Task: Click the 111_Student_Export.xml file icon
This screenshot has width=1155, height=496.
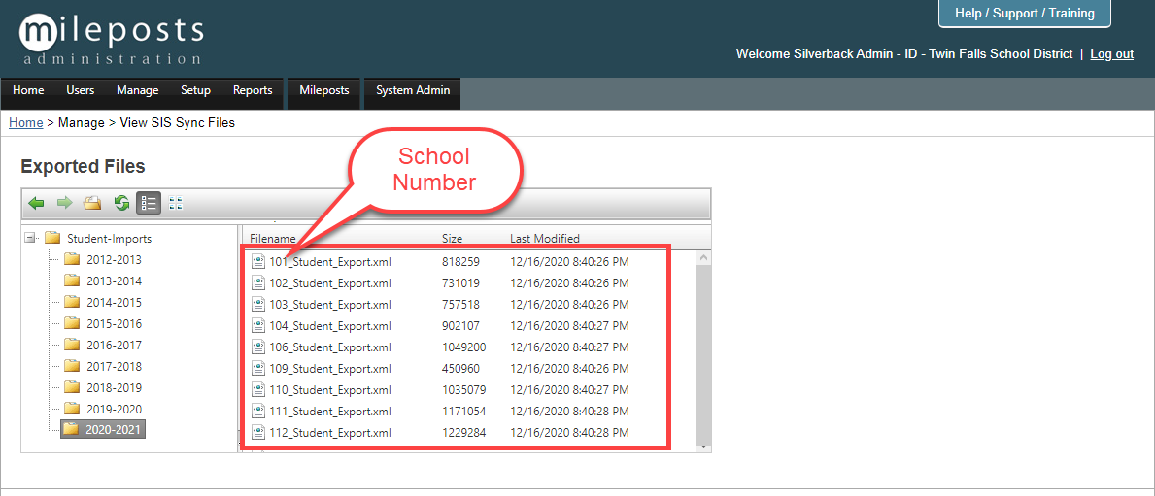Action: pyautogui.click(x=257, y=411)
